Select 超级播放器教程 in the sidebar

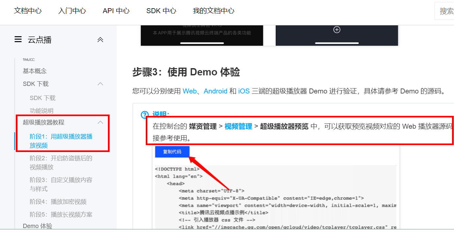click(x=43, y=122)
